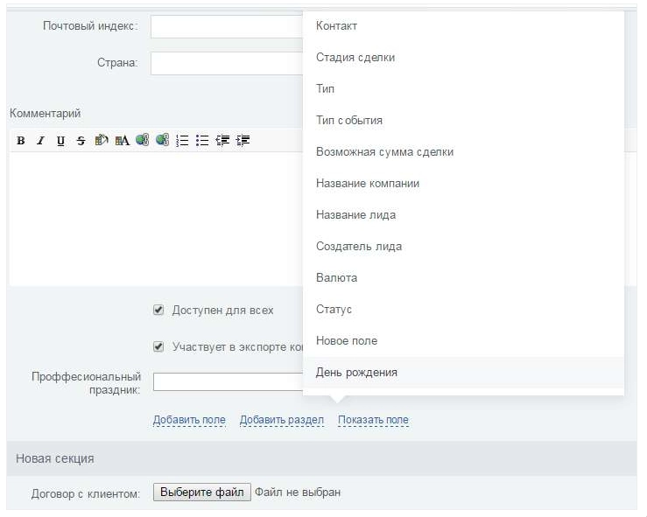
Task: Choose "Стадия сделки" in dropdown list
Action: click(355, 58)
